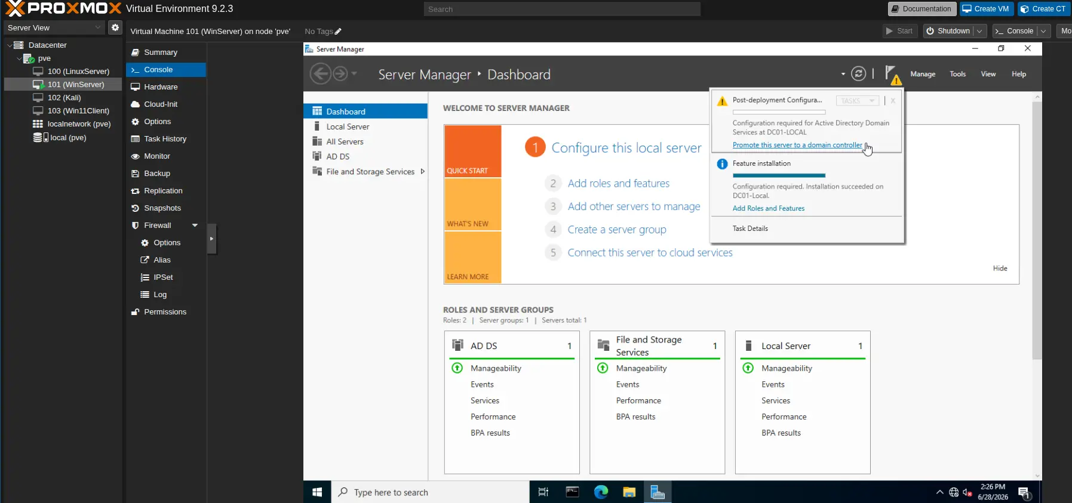Click the Server Manager forward arrow
The height and width of the screenshot is (503, 1072).
340,74
